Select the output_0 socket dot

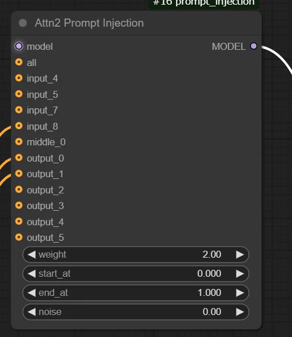19,157
